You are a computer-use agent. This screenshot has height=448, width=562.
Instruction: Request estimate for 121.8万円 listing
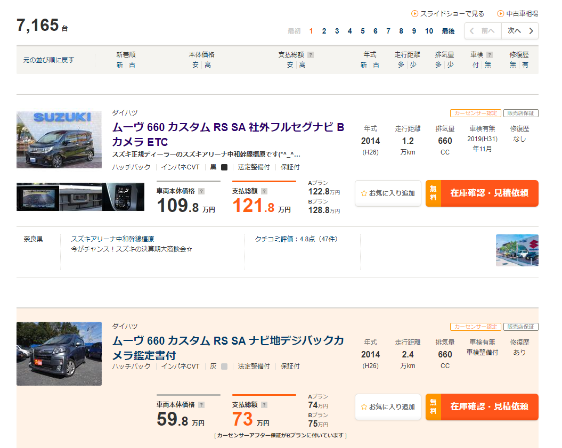(482, 193)
